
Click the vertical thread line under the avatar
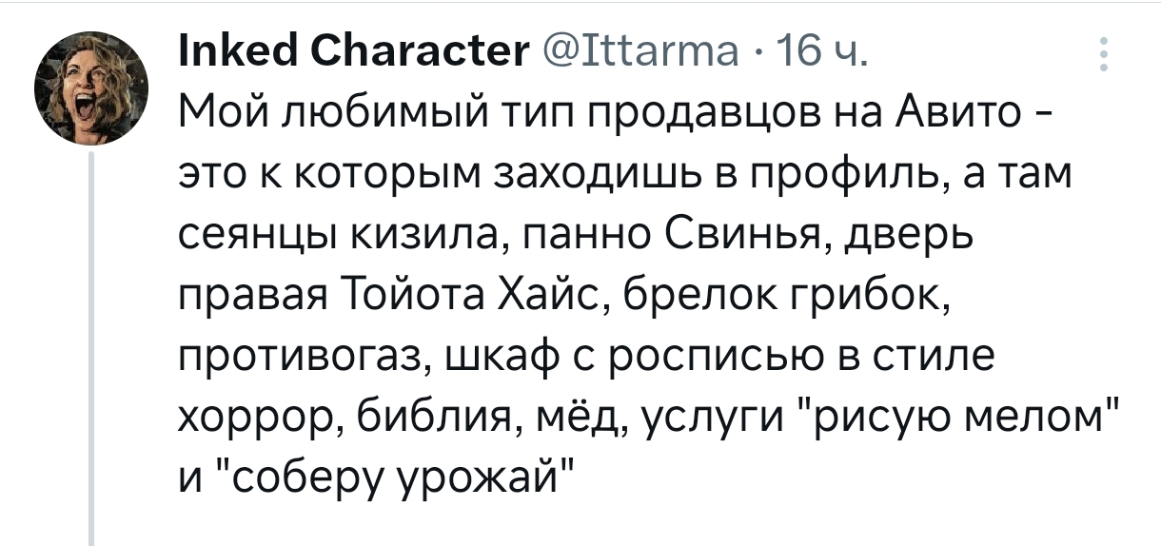coord(92,350)
